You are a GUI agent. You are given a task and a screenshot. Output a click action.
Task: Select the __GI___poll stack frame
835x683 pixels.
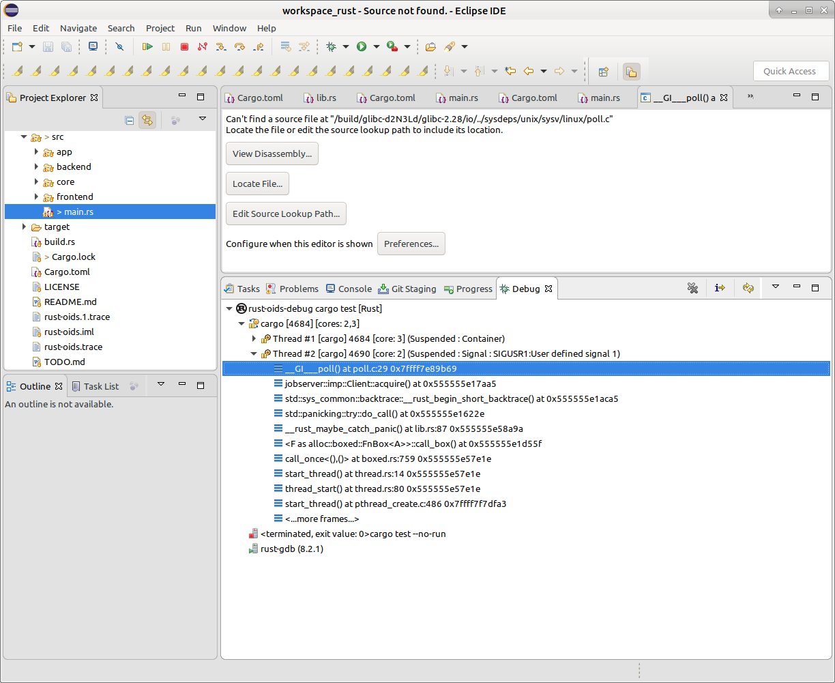[368, 368]
